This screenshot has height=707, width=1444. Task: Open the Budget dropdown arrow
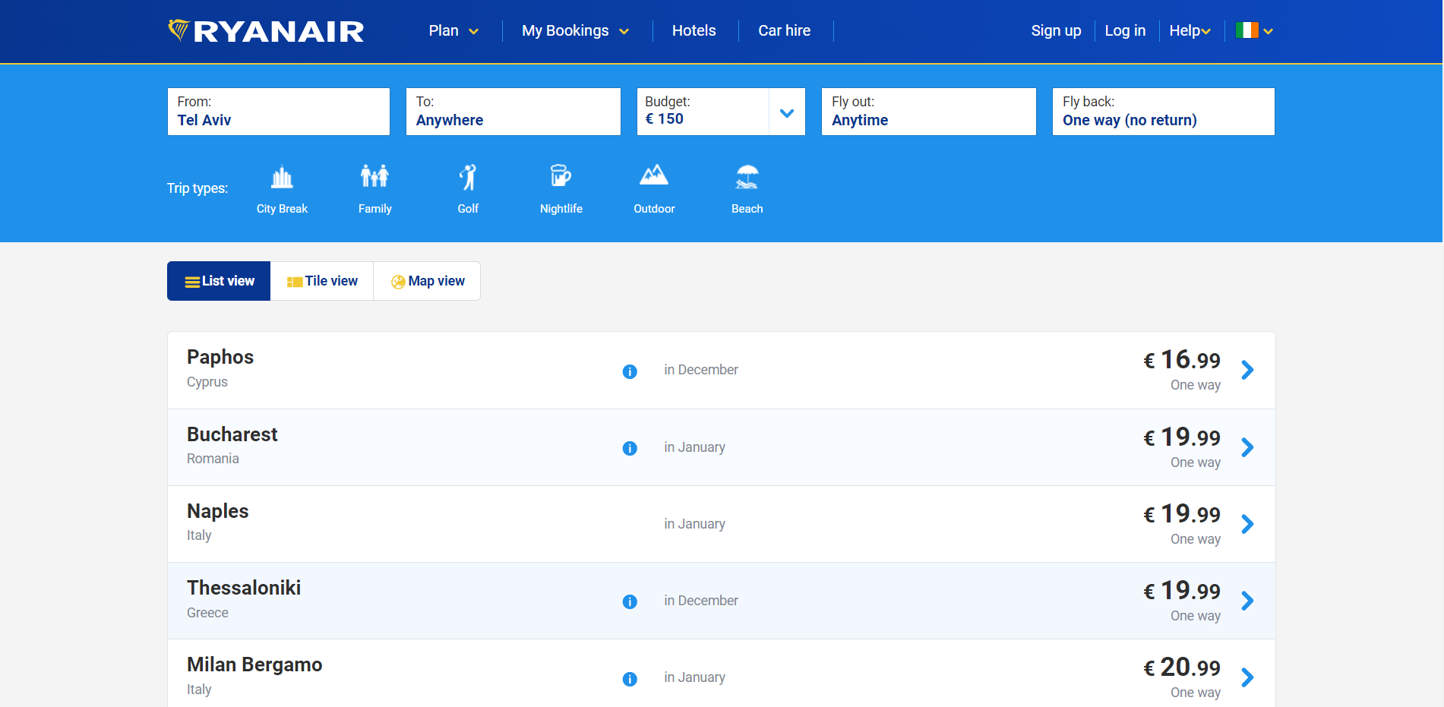[787, 112]
